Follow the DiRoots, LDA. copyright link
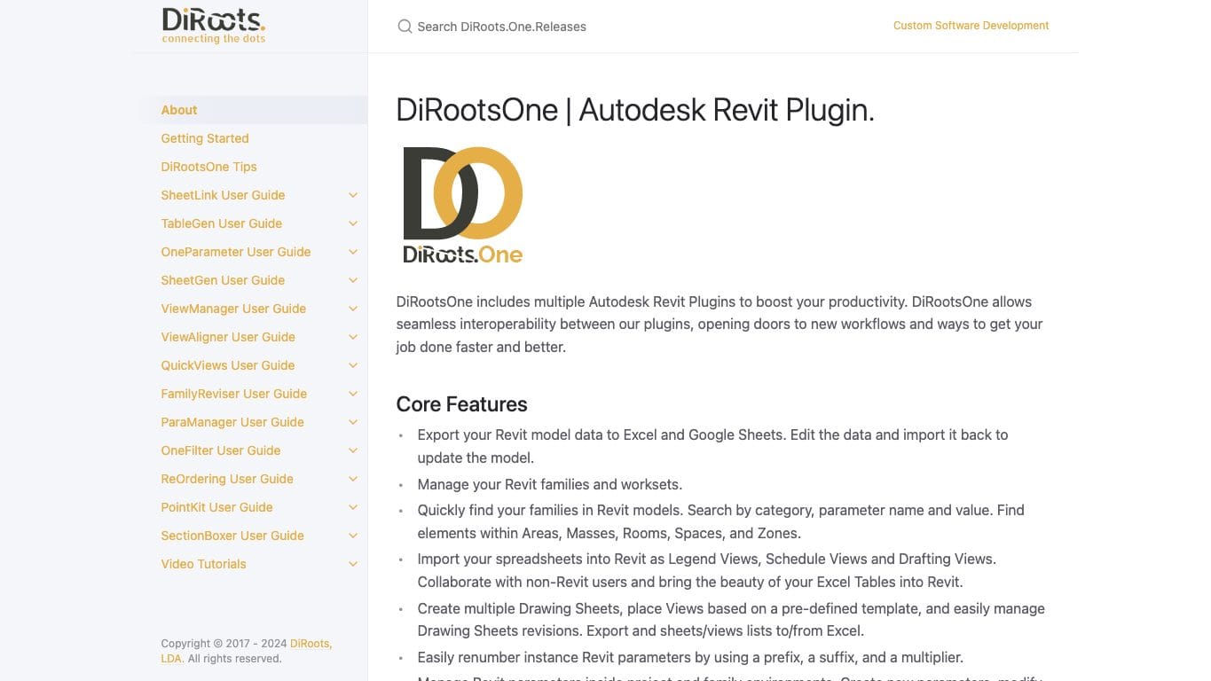Image resolution: width=1211 pixels, height=681 pixels. tap(247, 651)
